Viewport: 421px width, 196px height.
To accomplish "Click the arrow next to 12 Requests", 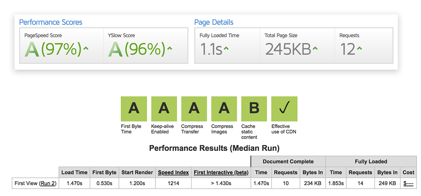I will [x=359, y=49].
